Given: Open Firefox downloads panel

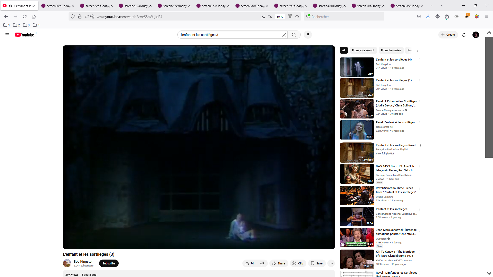Looking at the screenshot, I should 428,17.
